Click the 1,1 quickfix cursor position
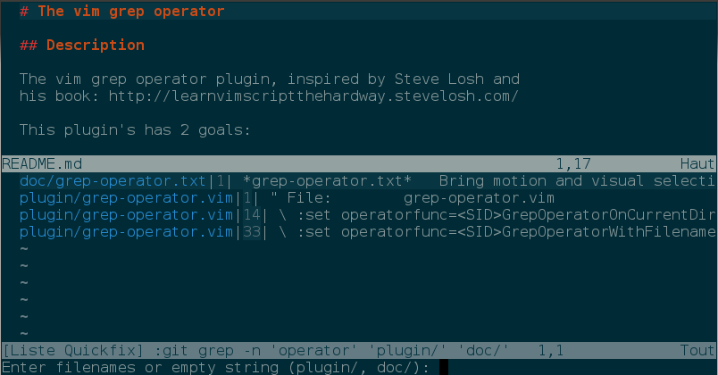Image resolution: width=718 pixels, height=375 pixels. (x=551, y=351)
